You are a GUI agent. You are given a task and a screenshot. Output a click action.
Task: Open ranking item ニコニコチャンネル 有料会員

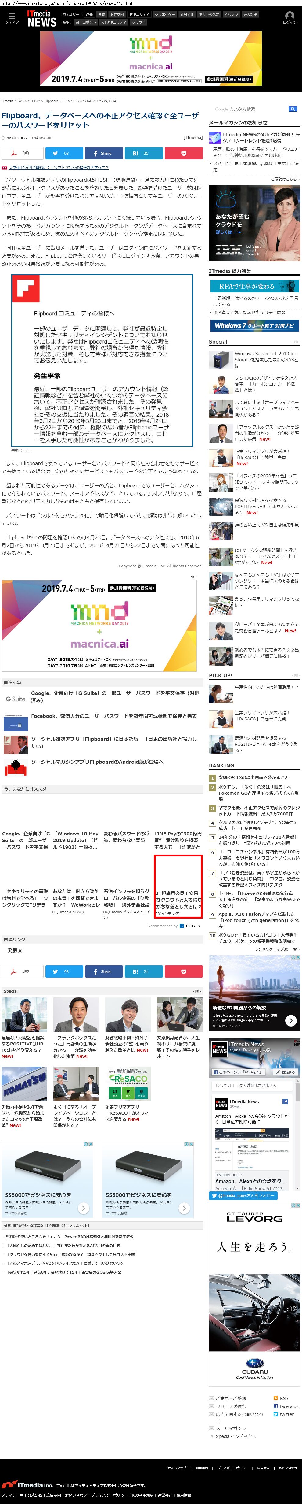259,858
